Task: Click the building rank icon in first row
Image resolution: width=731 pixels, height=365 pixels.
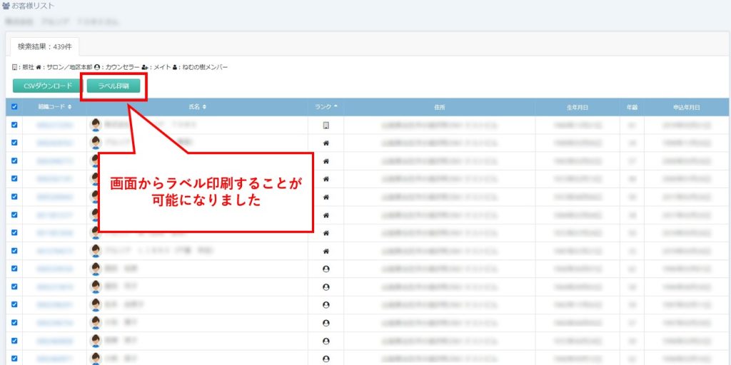Action: pos(326,125)
